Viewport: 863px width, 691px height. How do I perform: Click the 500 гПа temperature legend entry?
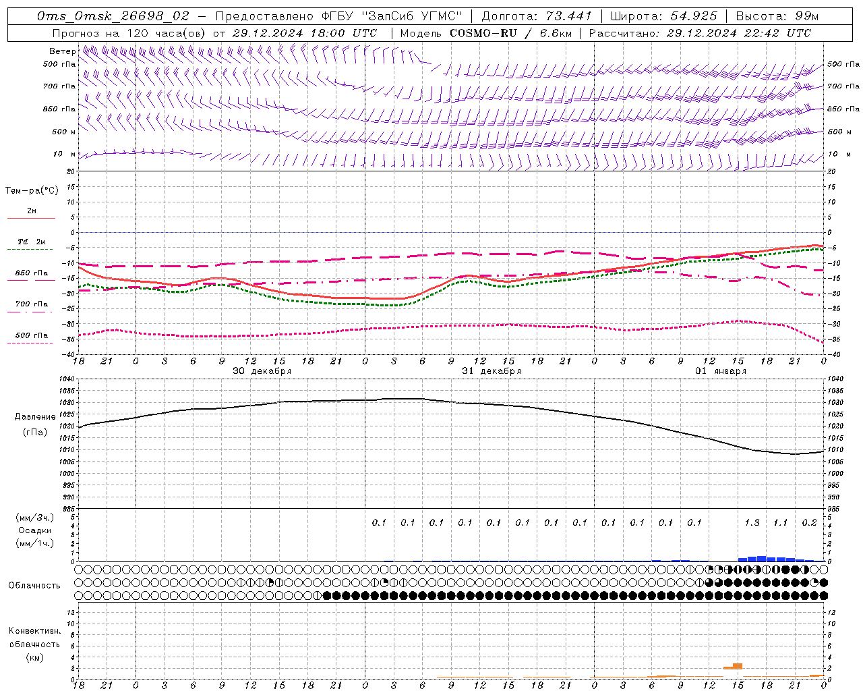[32, 335]
